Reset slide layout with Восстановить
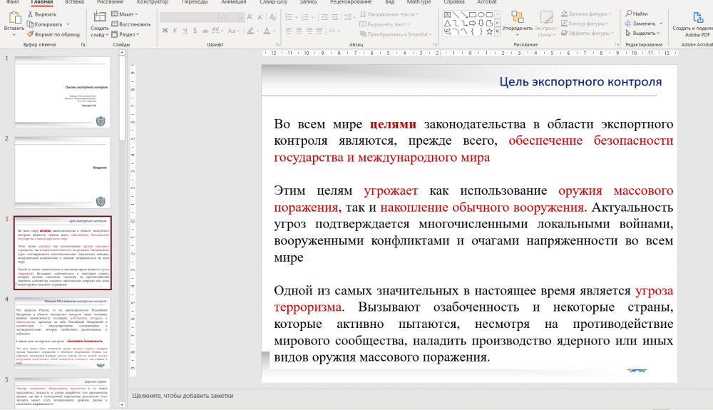 click(x=133, y=24)
